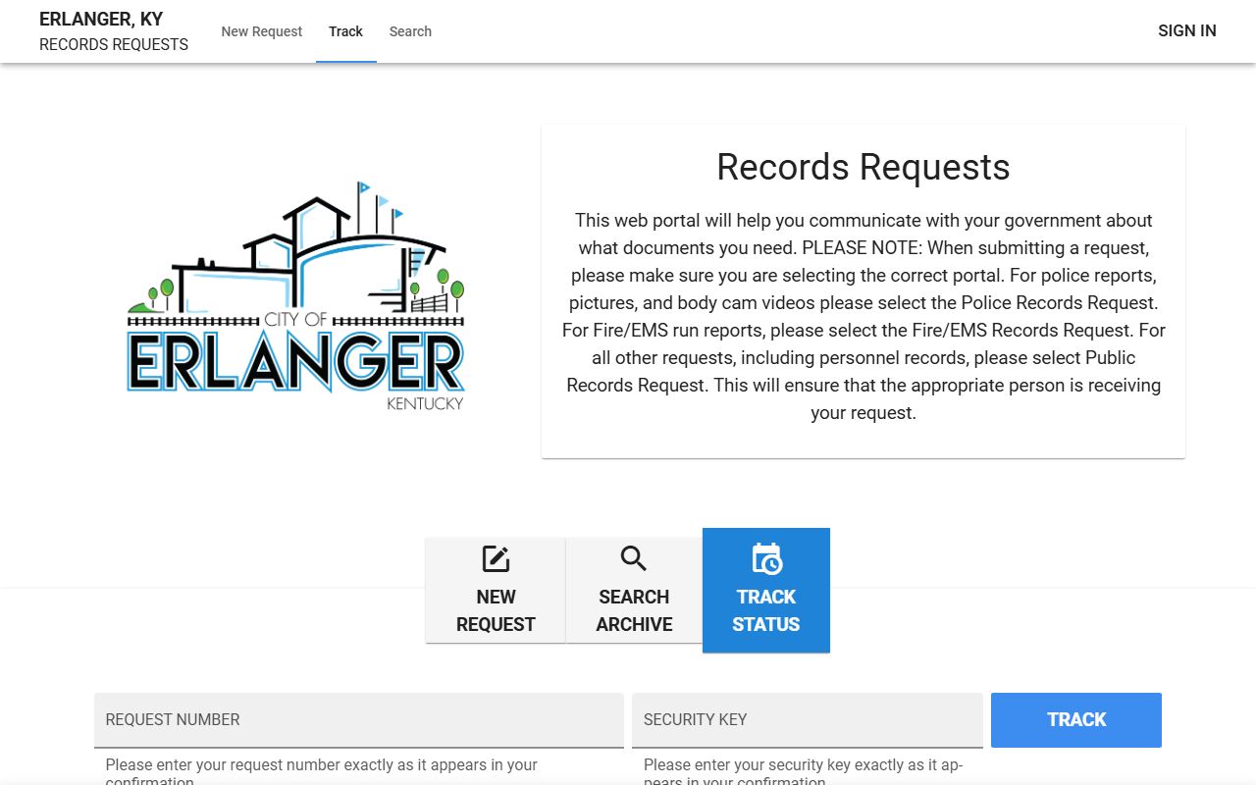The width and height of the screenshot is (1256, 785).
Task: Click the pencil icon on New Request
Action: coord(496,559)
